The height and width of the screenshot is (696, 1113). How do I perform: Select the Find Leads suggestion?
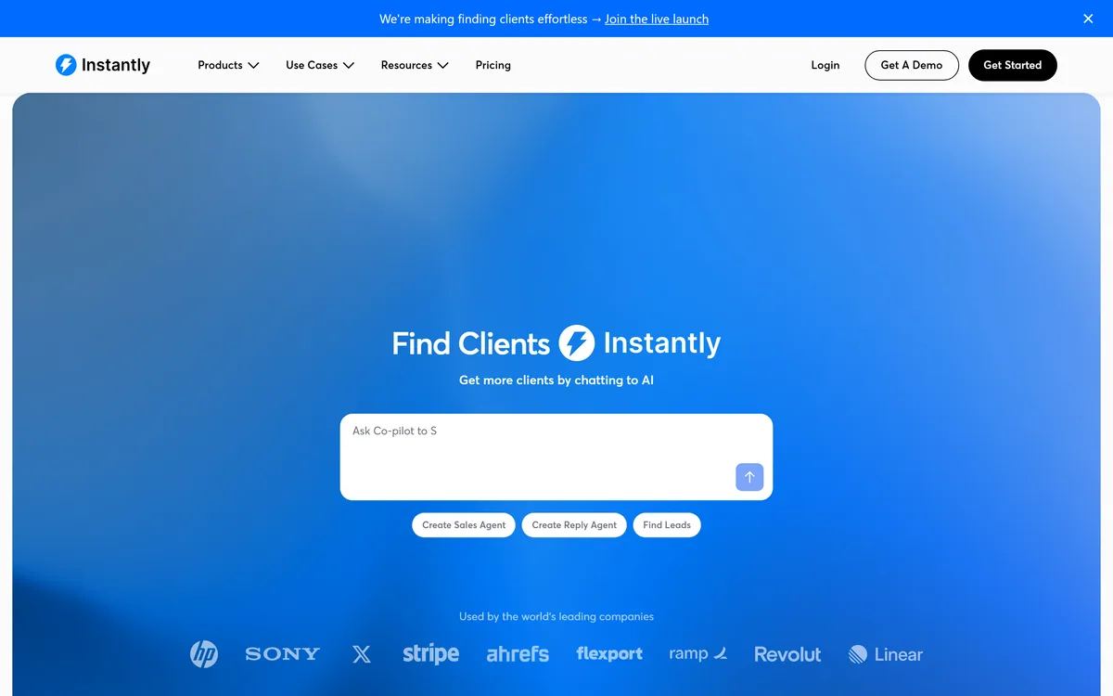[667, 525]
